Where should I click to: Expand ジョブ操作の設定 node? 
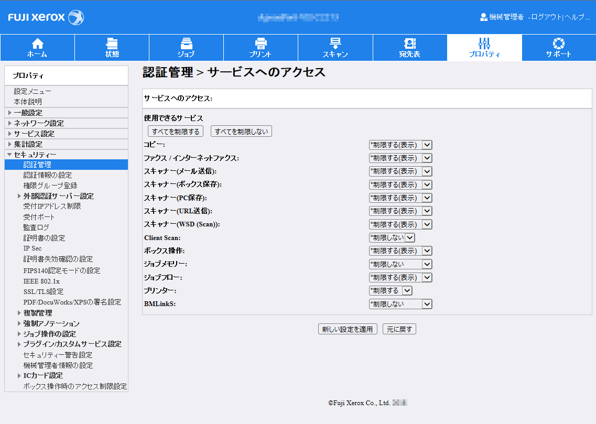pyautogui.click(x=19, y=334)
